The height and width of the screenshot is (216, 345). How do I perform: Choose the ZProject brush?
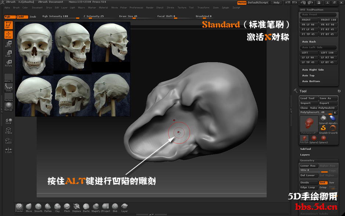(x=105, y=208)
